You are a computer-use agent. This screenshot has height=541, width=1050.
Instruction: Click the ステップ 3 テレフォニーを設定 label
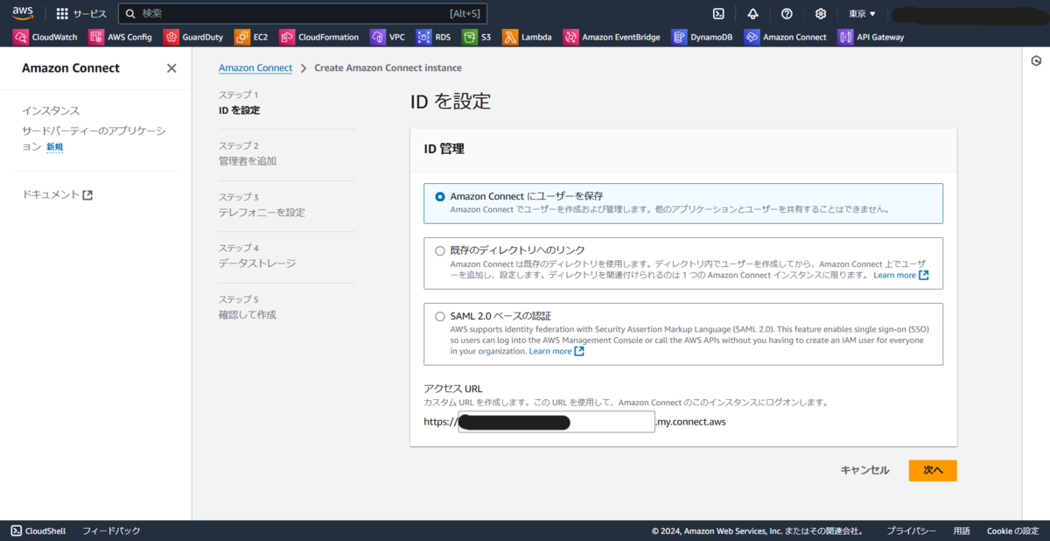point(262,205)
